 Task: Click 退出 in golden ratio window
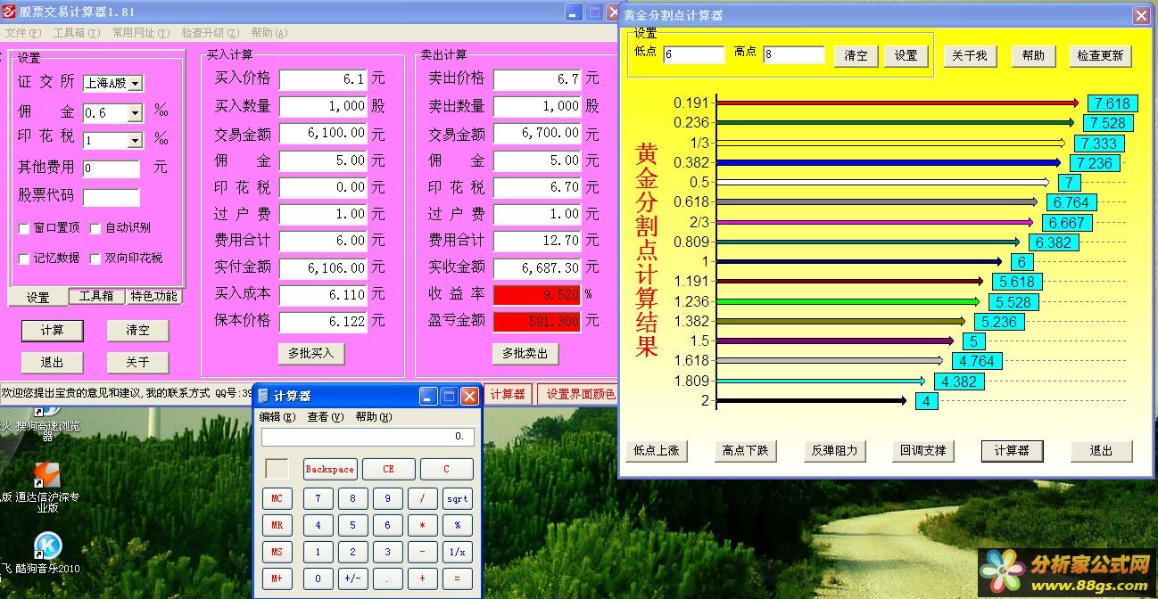pos(1101,451)
